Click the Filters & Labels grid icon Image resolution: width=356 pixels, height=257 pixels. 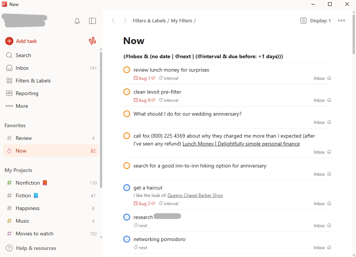point(9,81)
